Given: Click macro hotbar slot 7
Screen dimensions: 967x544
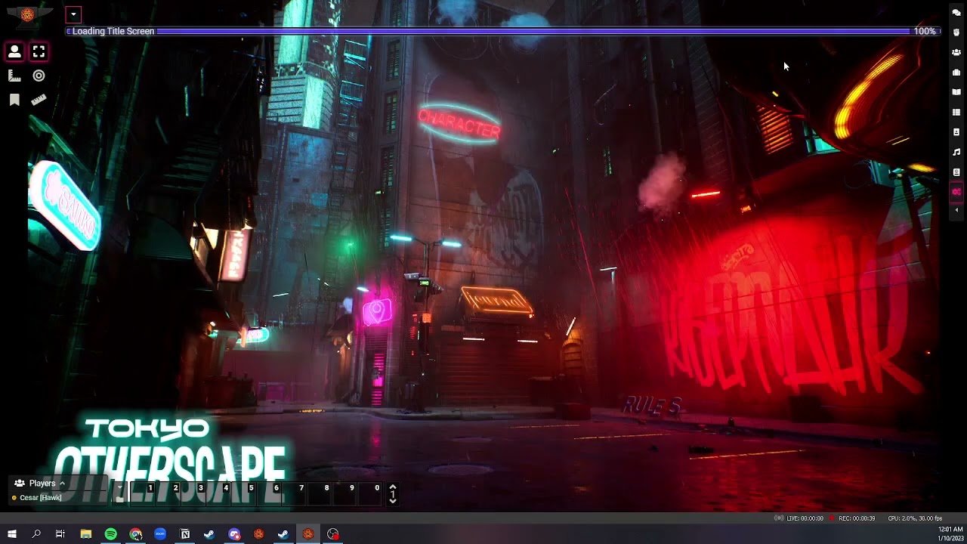Looking at the screenshot, I should click(292, 493).
